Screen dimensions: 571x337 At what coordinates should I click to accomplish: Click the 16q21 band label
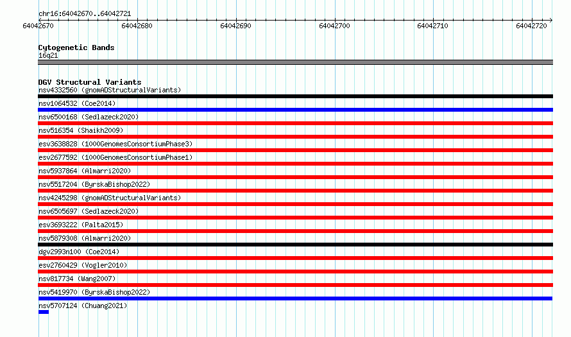point(48,55)
